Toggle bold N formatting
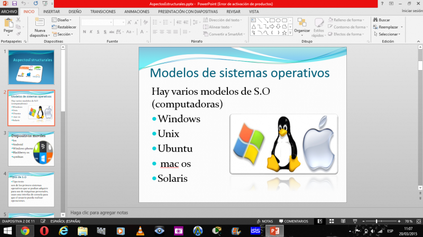 (85, 32)
